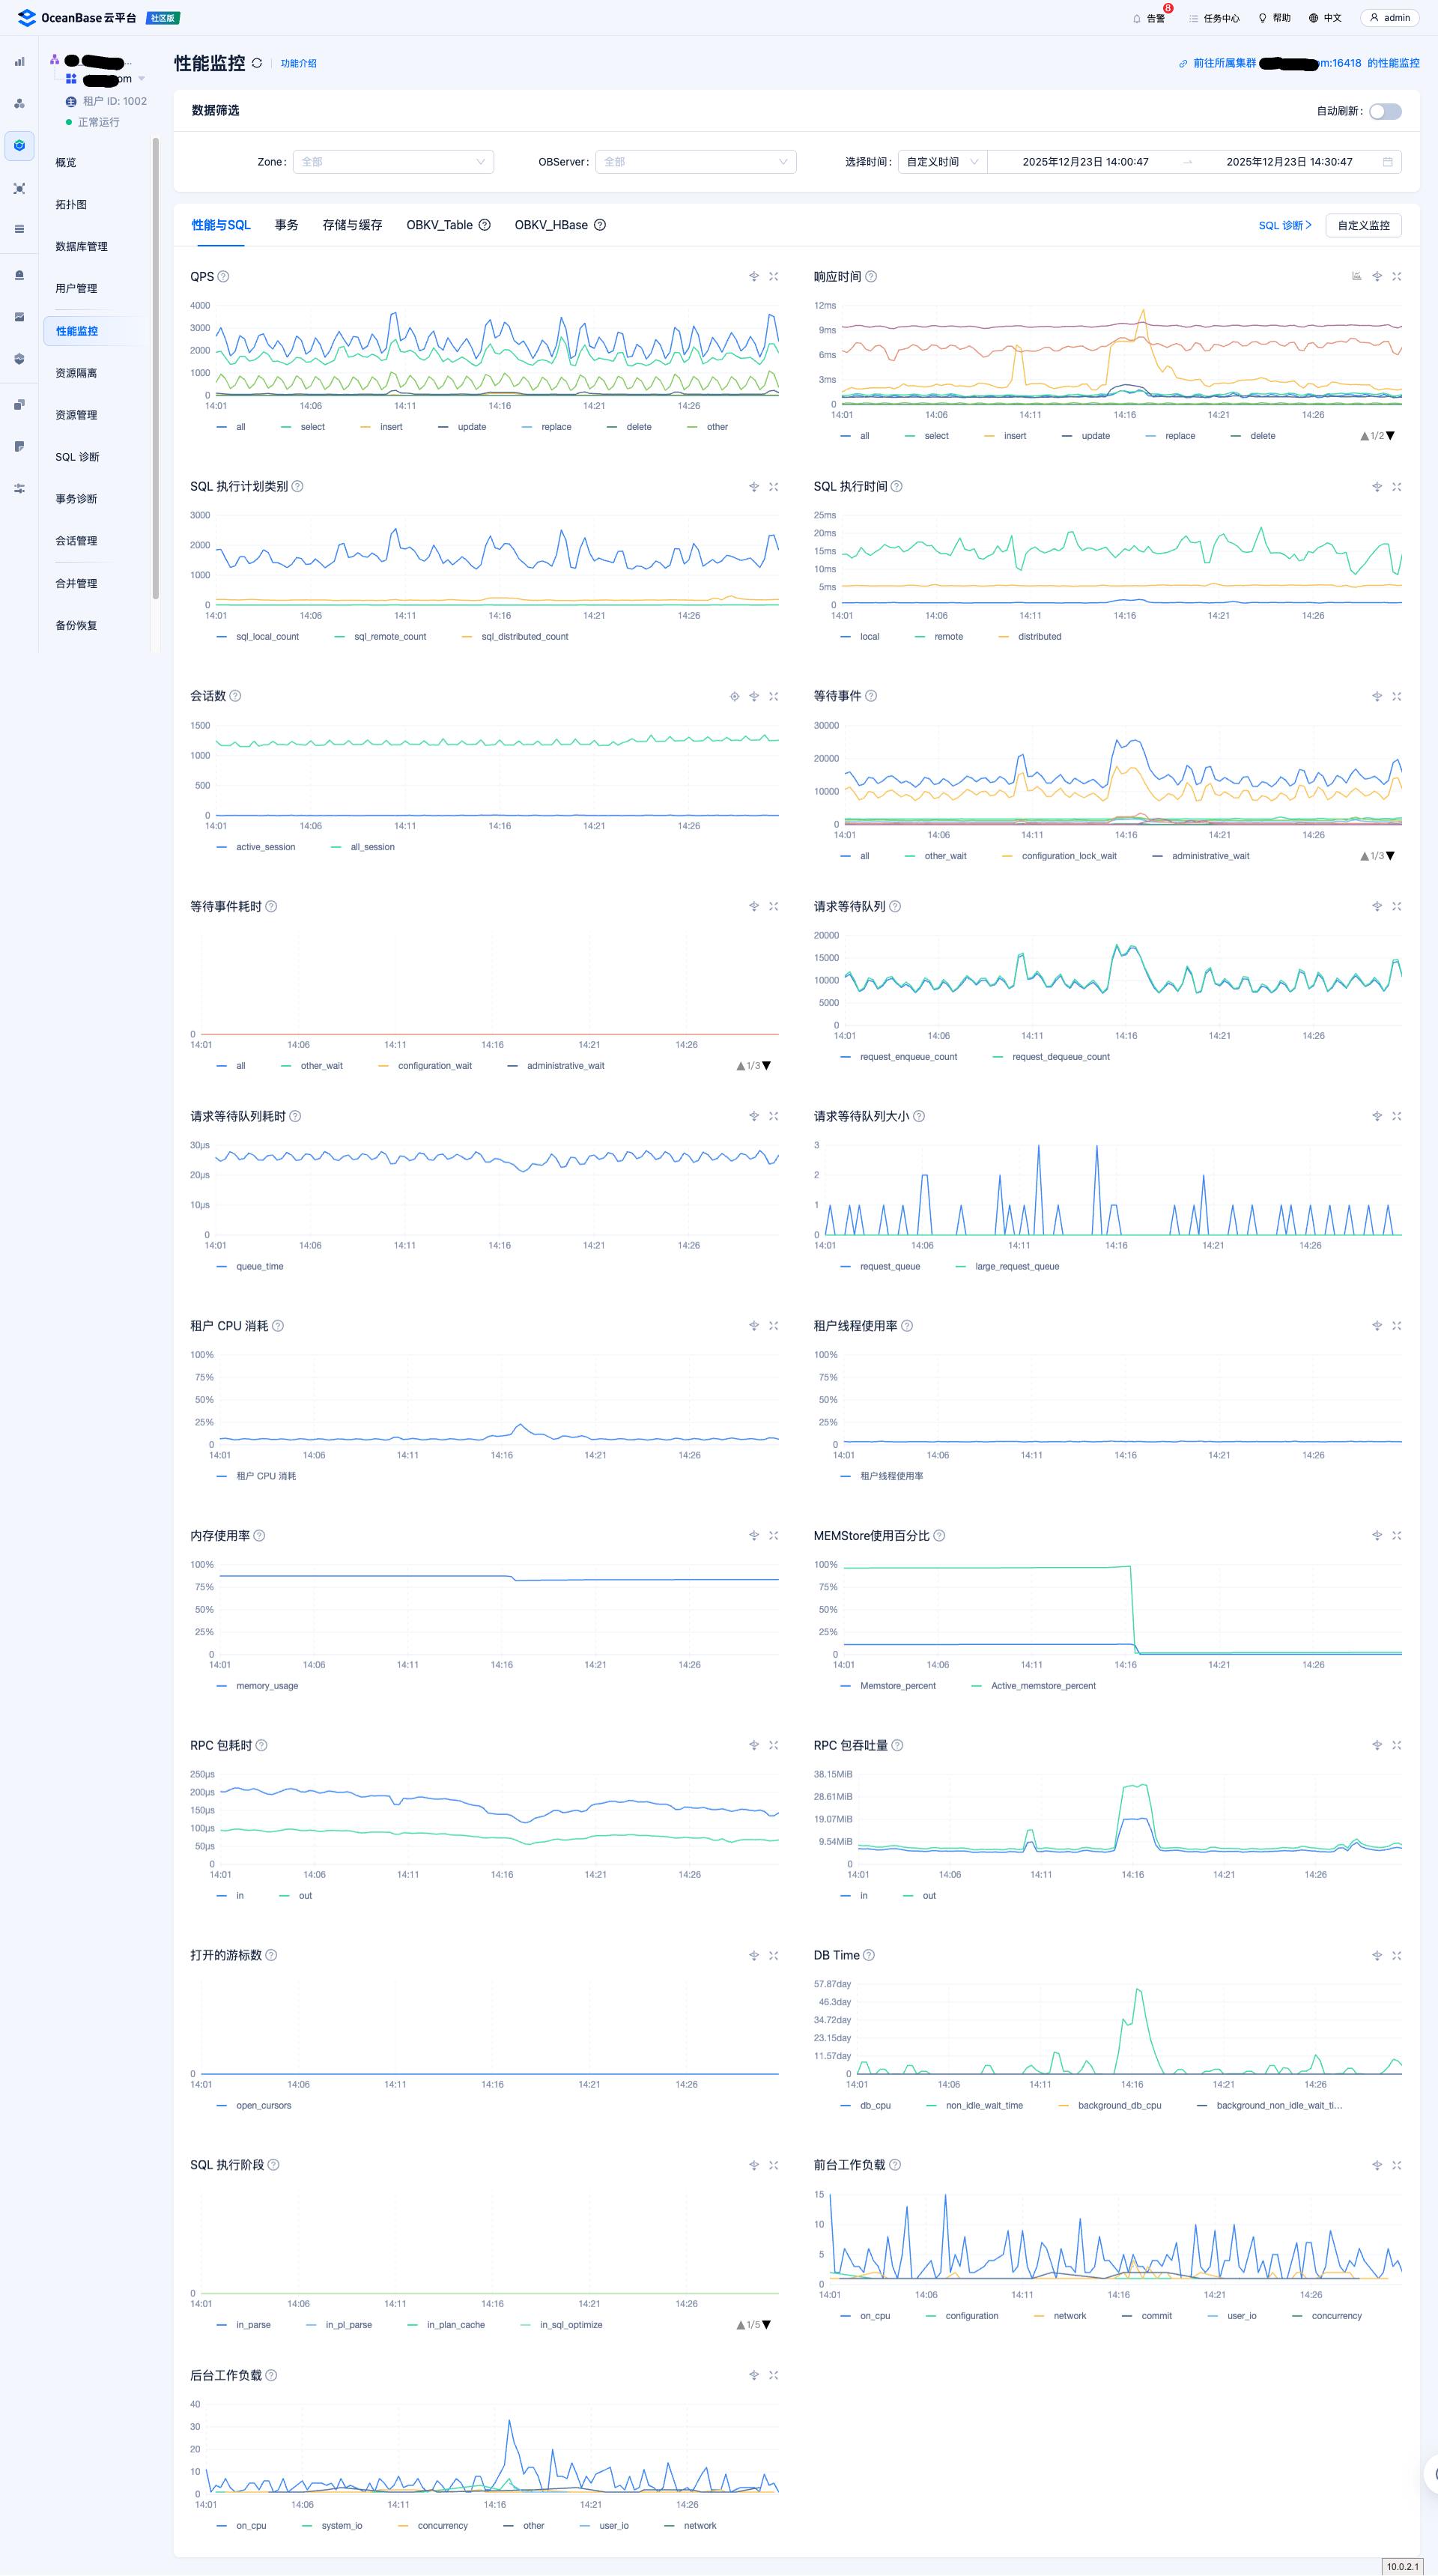This screenshot has width=1438, height=2576.
Task: Expand the 自定义时间 time selector
Action: (x=941, y=162)
